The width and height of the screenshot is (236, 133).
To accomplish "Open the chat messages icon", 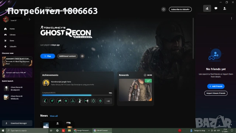I will (216, 8).
